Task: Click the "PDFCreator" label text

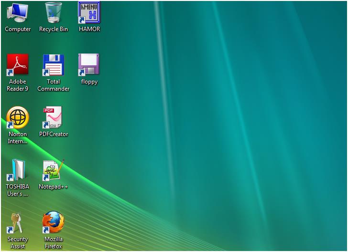Action: [54, 134]
